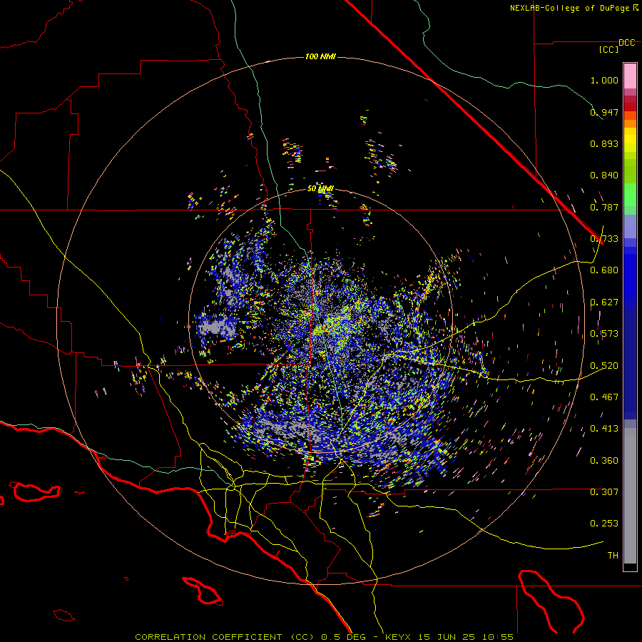Select the 0.733 scale value
The image size is (642, 642).
click(x=604, y=239)
